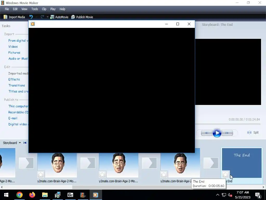Open the taskbar control panel icon
The image size is (266, 200).
coord(57,195)
